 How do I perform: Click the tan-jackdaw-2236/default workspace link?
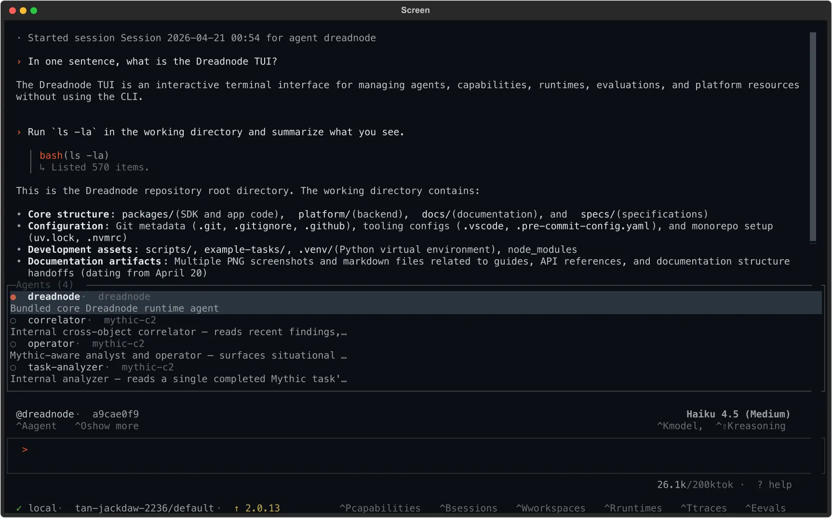144,508
